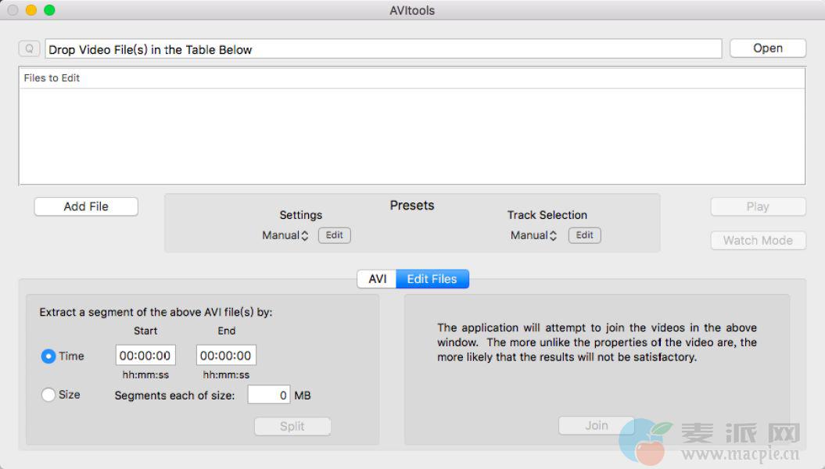825x469 pixels.
Task: Open the Track Selection Manual dropdown
Action: 534,235
